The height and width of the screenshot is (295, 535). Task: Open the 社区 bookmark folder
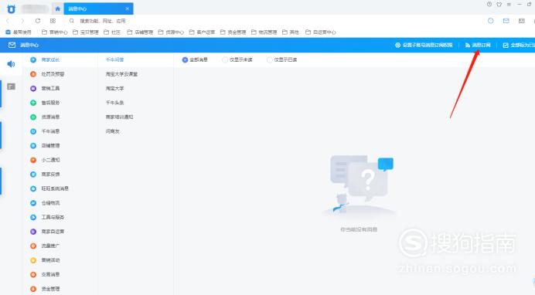pos(112,32)
